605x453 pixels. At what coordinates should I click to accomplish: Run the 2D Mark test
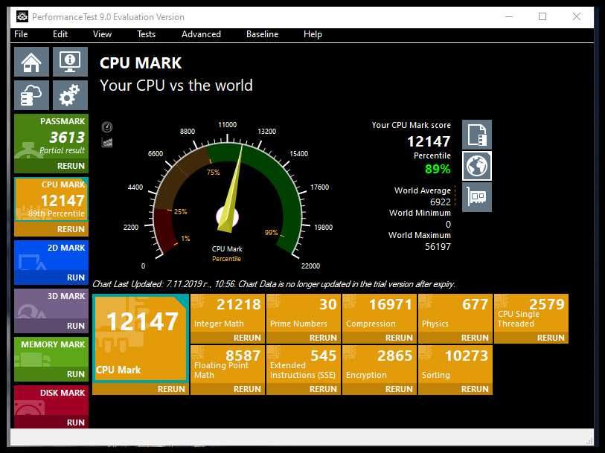[x=51, y=277]
